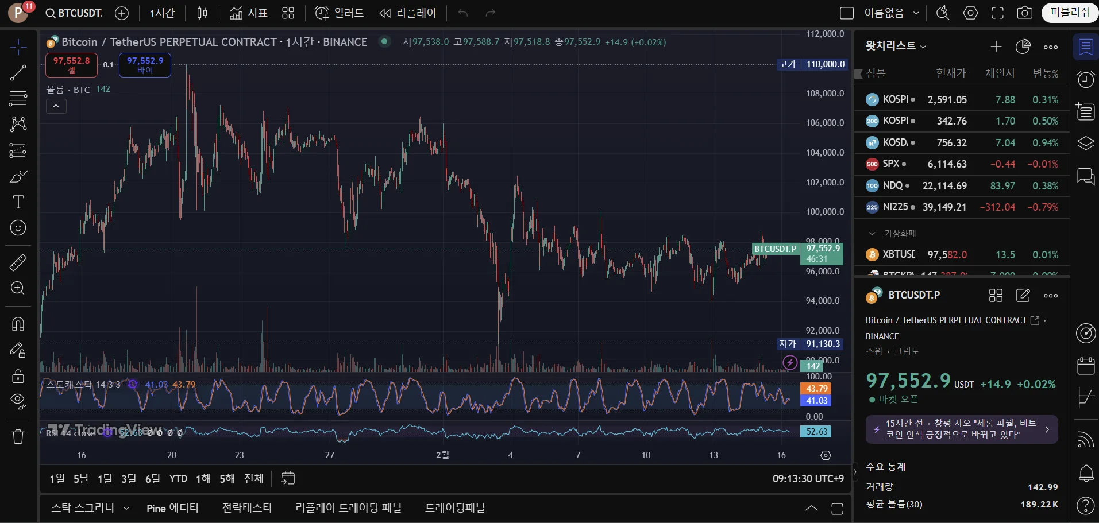Open the emoji icons tool
The height and width of the screenshot is (523, 1099).
pyautogui.click(x=18, y=228)
